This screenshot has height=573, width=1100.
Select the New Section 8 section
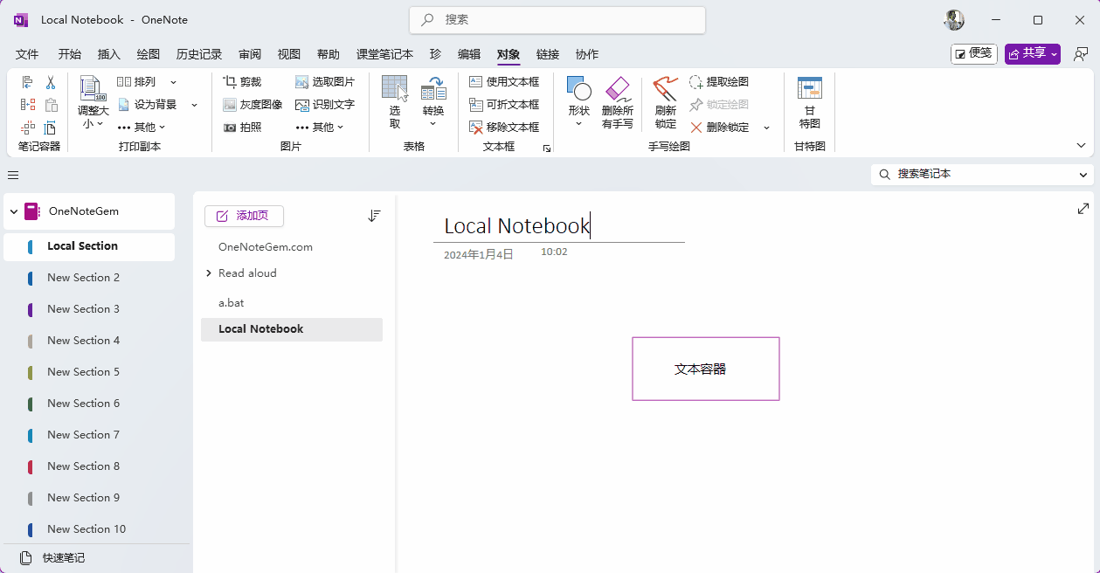(x=83, y=466)
